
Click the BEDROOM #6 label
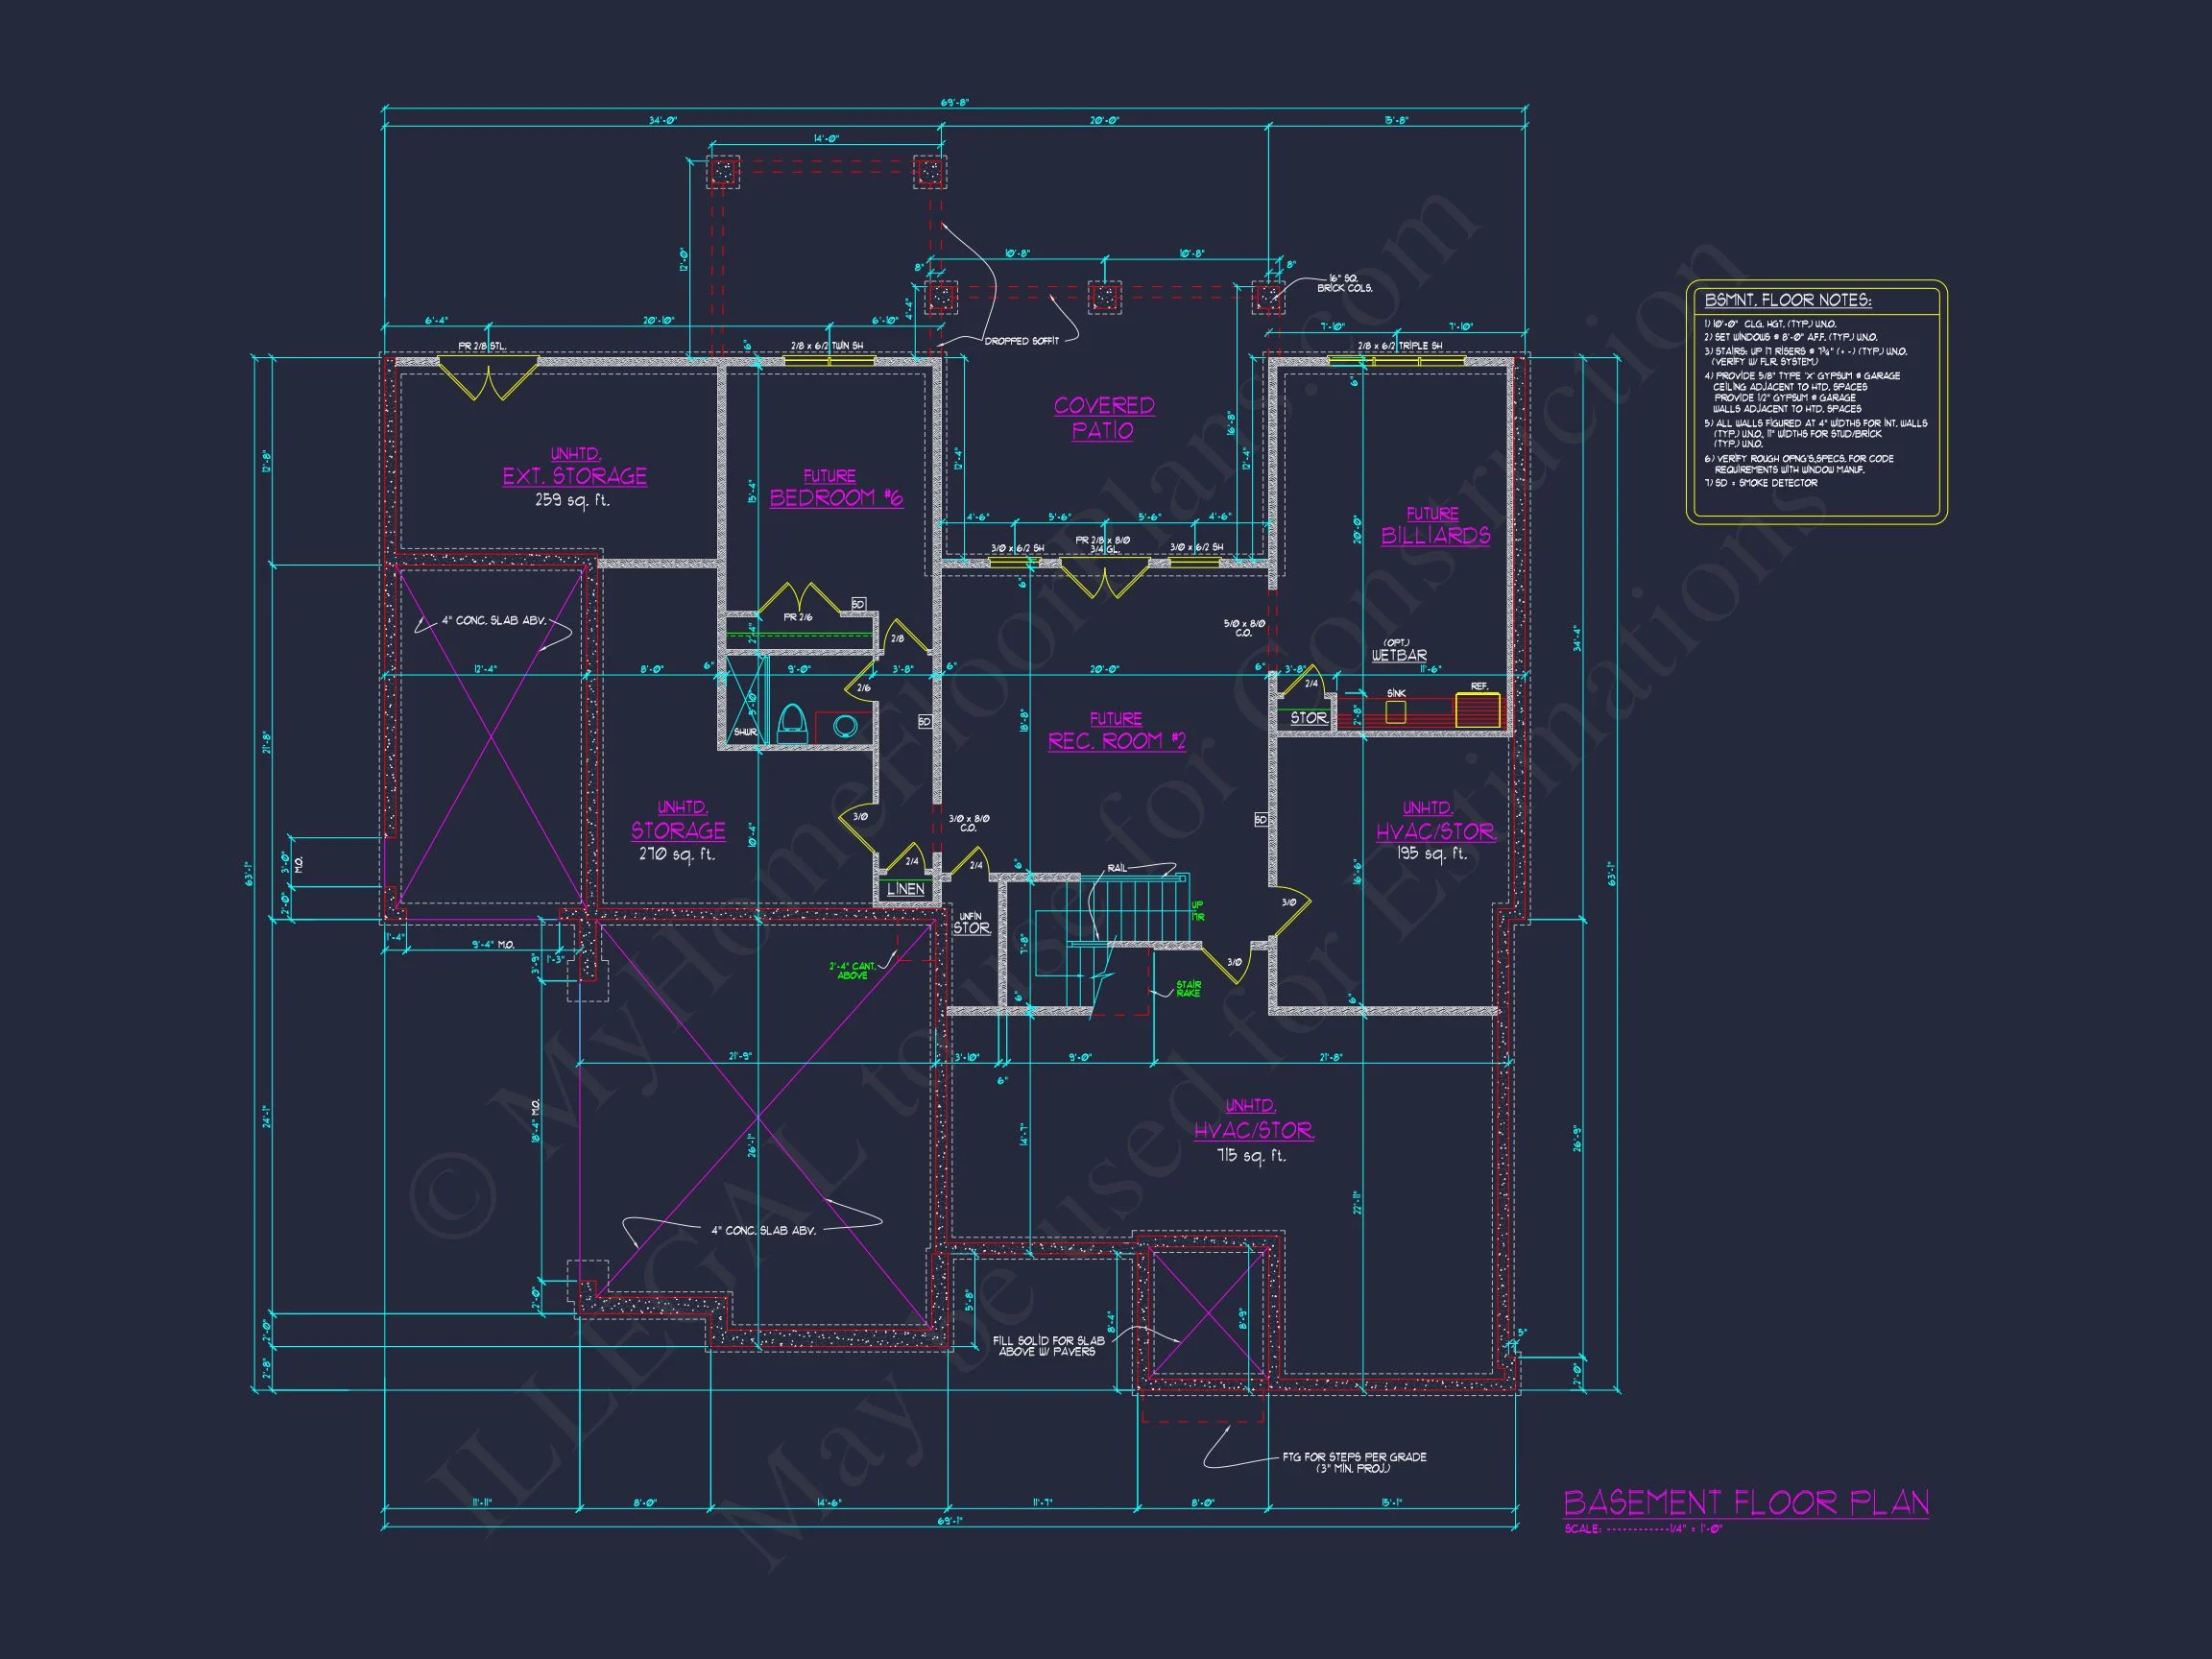point(836,498)
